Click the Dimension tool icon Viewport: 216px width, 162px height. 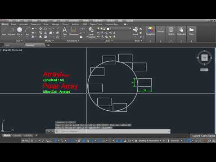(74, 31)
